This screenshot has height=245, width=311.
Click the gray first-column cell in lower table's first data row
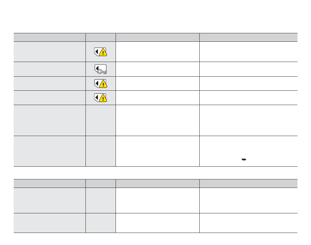(49, 201)
